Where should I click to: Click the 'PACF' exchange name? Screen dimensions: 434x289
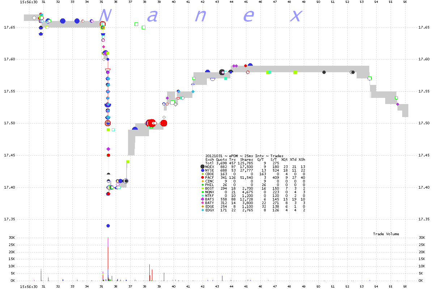[210, 177]
